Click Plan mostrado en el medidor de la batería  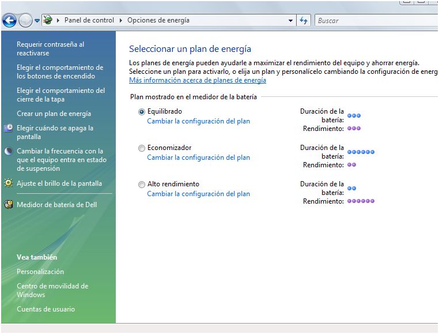tap(194, 97)
